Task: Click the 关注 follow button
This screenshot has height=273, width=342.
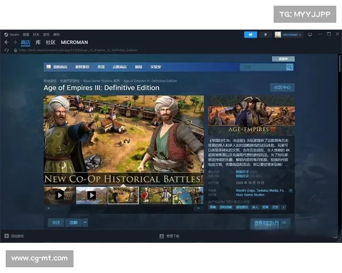Action: click(56, 222)
